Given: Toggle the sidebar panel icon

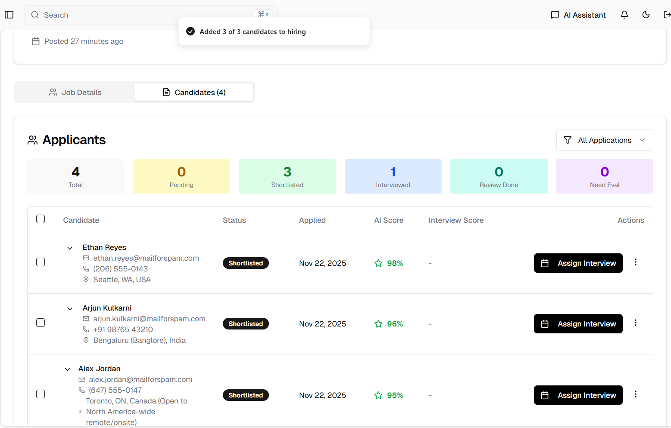Looking at the screenshot, I should [x=9, y=15].
